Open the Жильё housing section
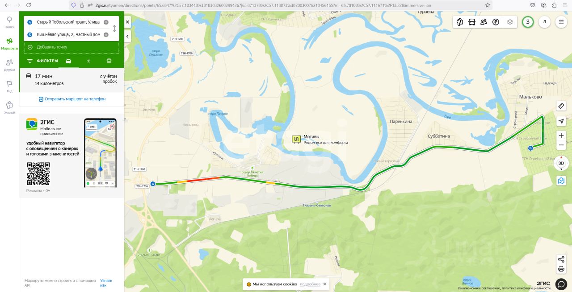The image size is (572, 292). [9, 108]
